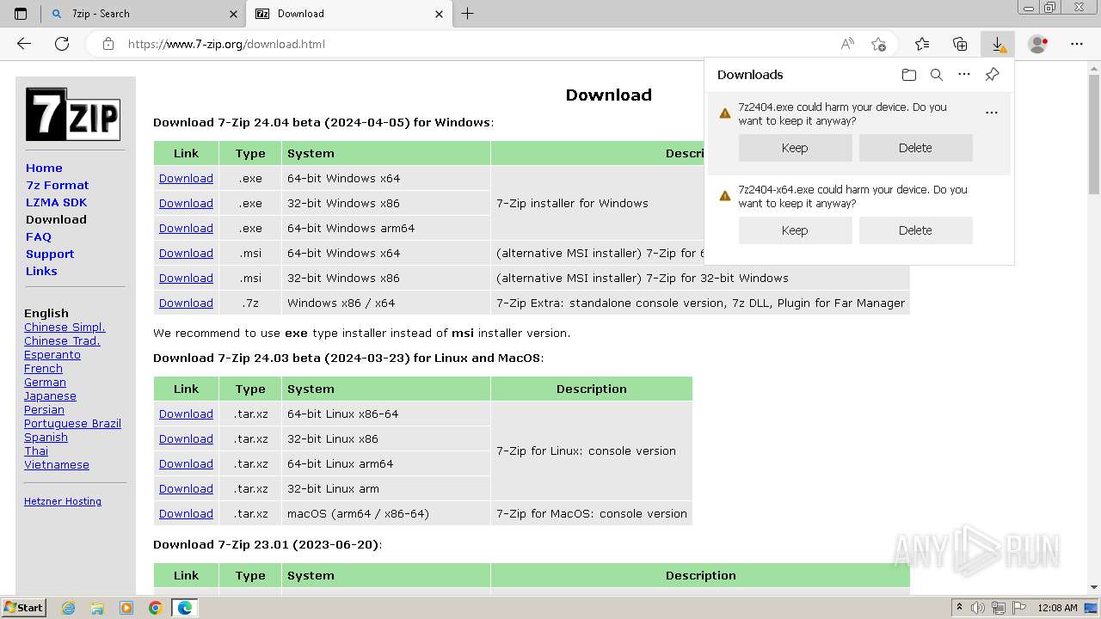The height and width of the screenshot is (619, 1101).
Task: Download macOS (arm64 / x86-64) tar.xz
Action: (x=186, y=514)
